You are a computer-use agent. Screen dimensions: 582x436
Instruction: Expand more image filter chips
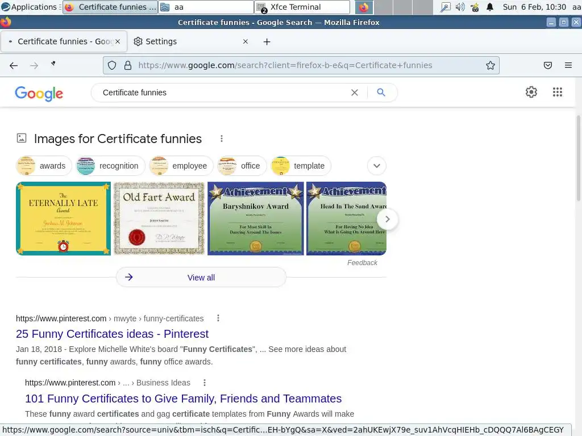pos(376,166)
